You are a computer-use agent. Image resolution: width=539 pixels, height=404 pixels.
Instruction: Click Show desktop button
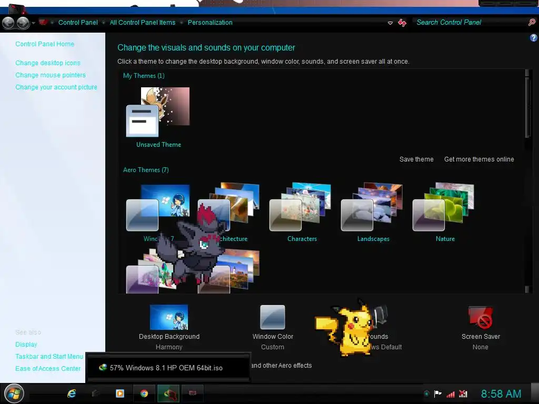click(535, 393)
